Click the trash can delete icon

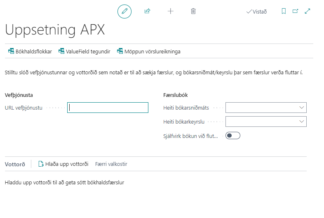tap(193, 11)
